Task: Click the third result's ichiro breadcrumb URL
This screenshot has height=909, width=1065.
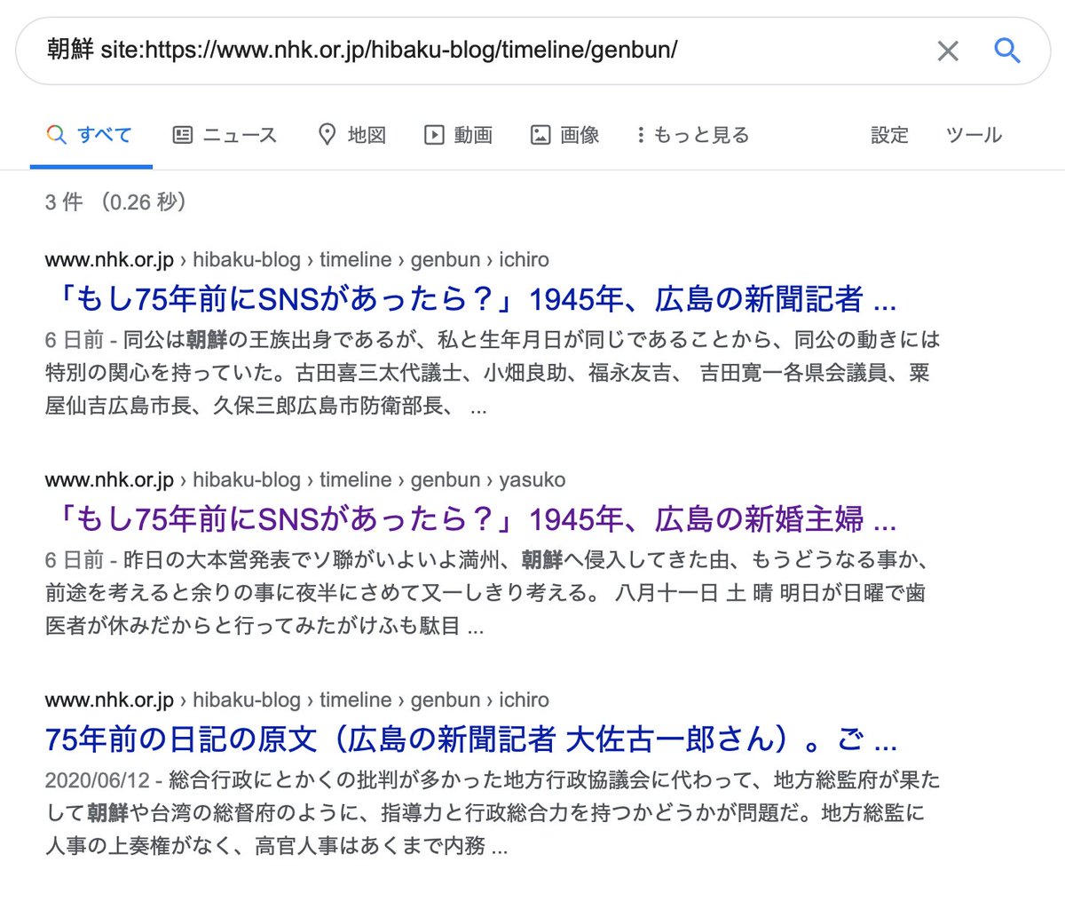Action: [297, 700]
